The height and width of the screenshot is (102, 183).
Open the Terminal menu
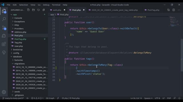point(56,5)
